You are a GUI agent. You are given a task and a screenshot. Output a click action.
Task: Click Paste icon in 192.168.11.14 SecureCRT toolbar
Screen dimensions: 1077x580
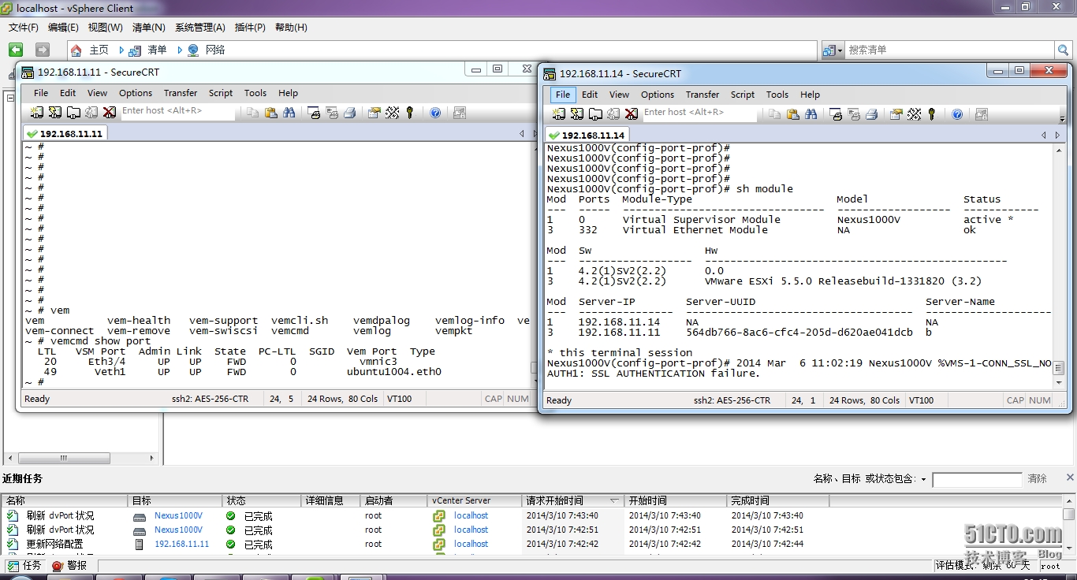click(793, 114)
